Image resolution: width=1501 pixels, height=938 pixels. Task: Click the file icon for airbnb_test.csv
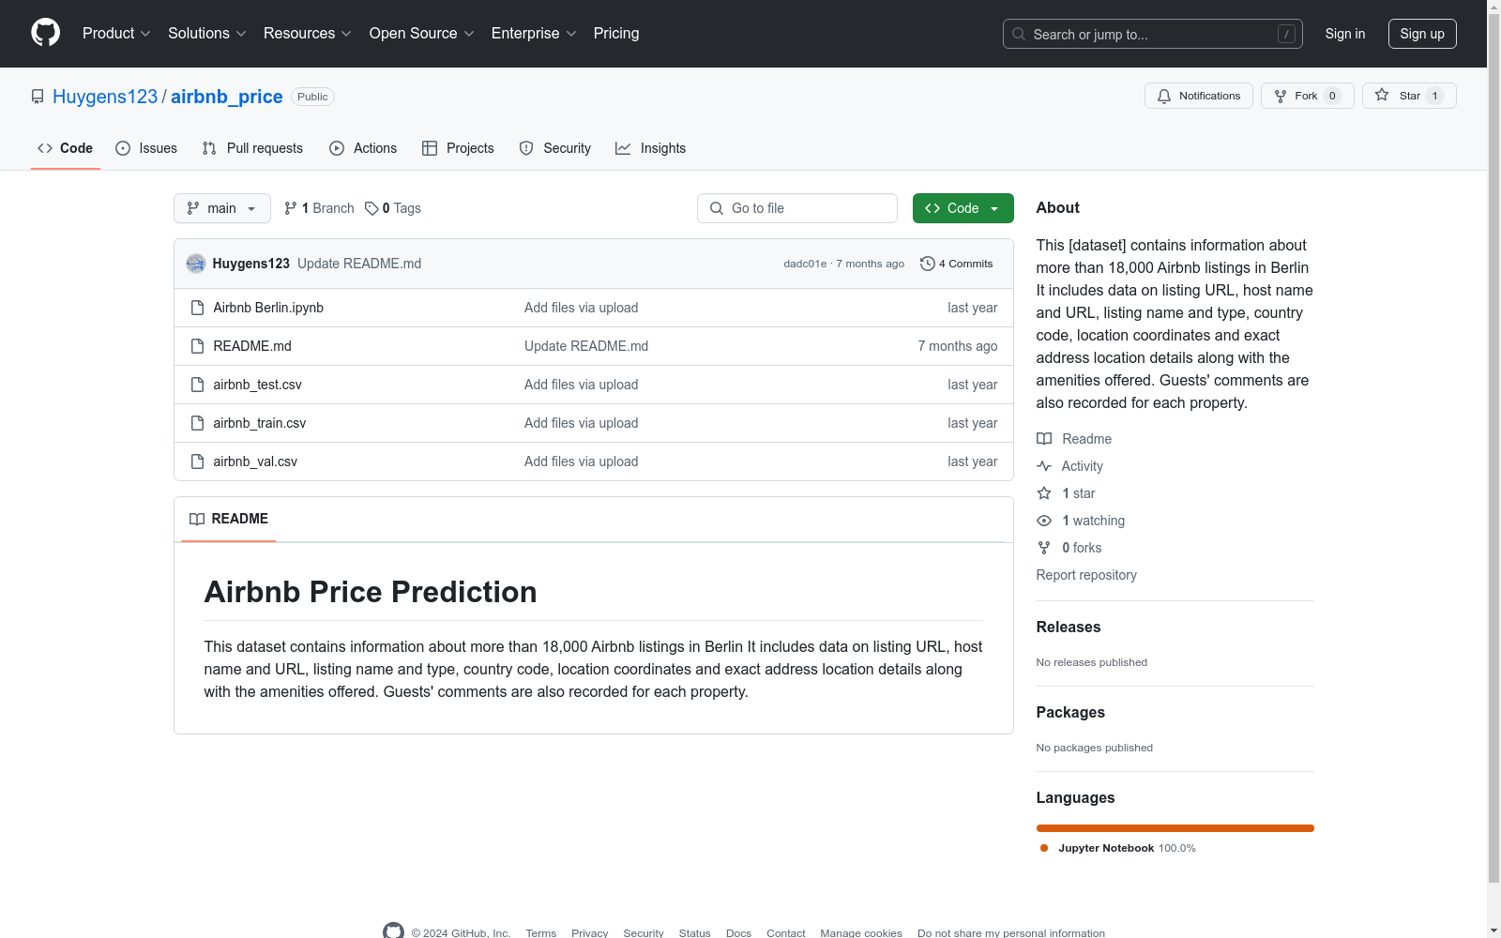[x=197, y=385]
